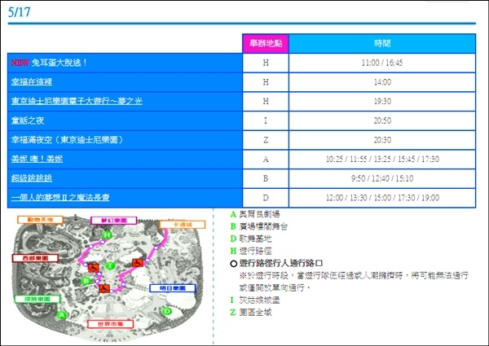Viewport: 489px width, 346px height.
Task: Click location H in the 幸福在這裡 row
Action: pos(266,82)
